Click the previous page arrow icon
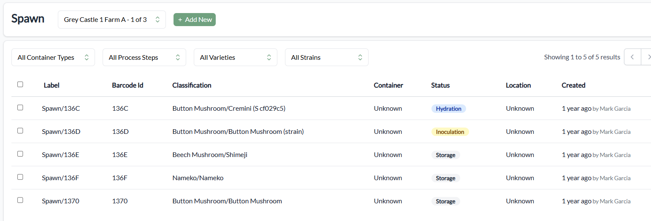The image size is (651, 221). 632,57
